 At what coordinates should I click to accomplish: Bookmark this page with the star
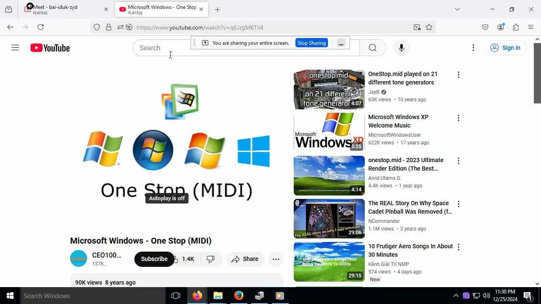[x=429, y=27]
